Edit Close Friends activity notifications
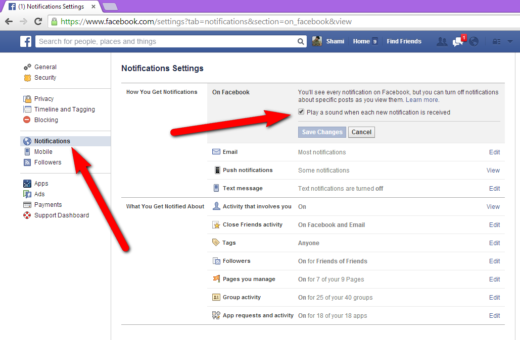Screen dimensions: 520x340 click(x=494, y=225)
